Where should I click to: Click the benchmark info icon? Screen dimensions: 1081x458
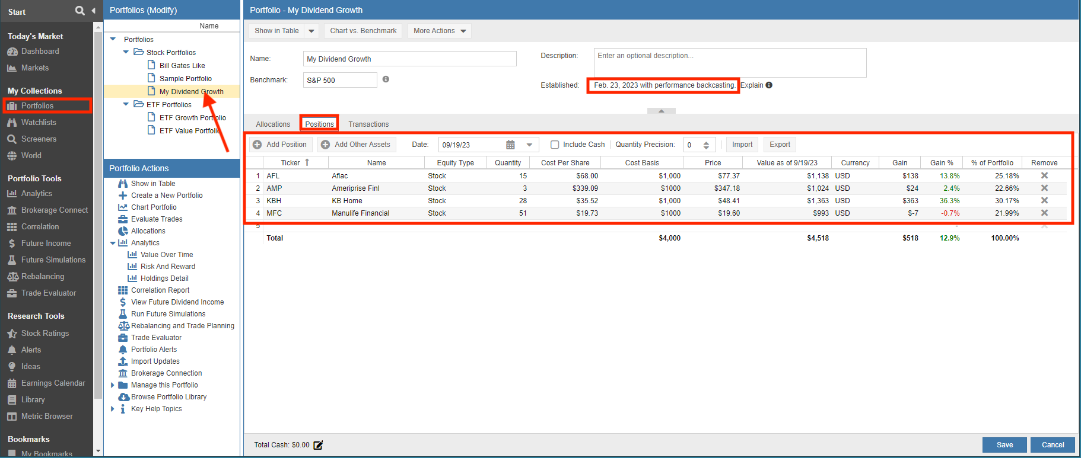(386, 79)
